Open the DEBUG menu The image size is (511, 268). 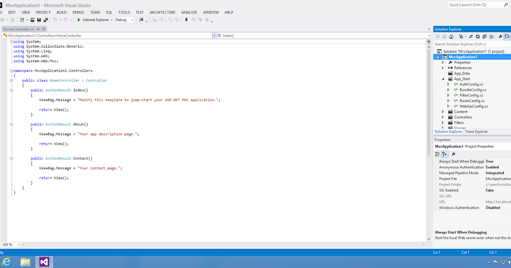[x=78, y=12]
